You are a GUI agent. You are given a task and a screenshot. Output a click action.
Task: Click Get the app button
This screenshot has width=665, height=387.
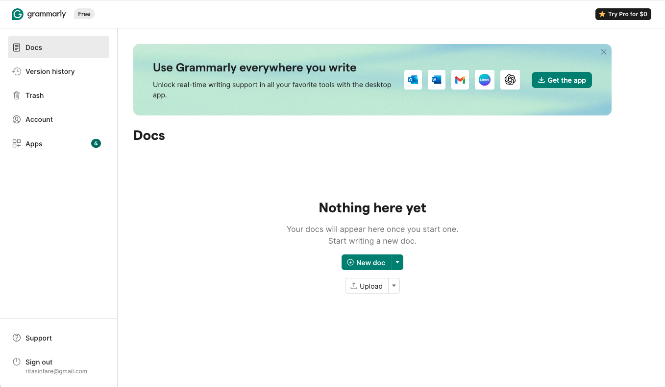tap(562, 80)
